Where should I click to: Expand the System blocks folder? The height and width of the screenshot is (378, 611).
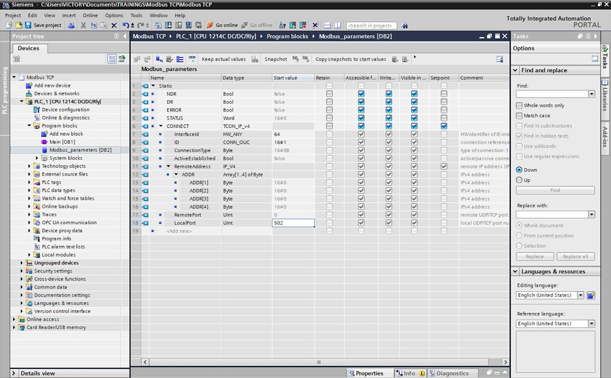(x=37, y=158)
